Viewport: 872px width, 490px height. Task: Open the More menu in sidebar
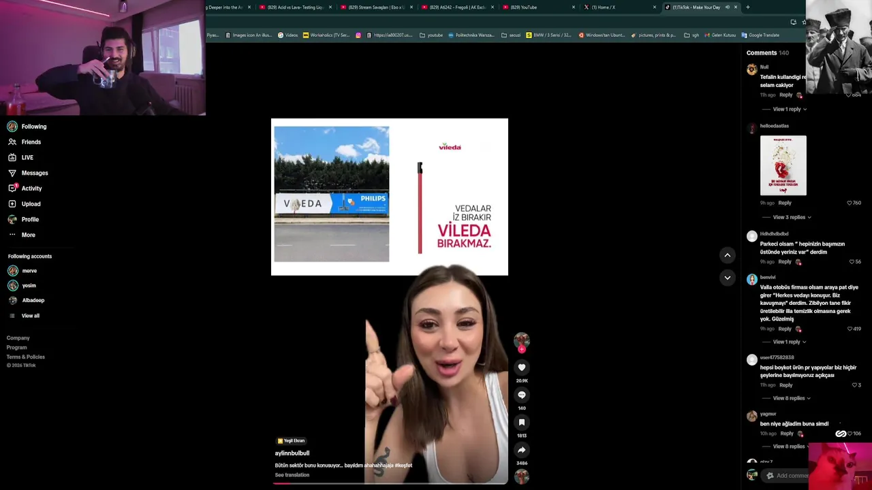(22, 235)
